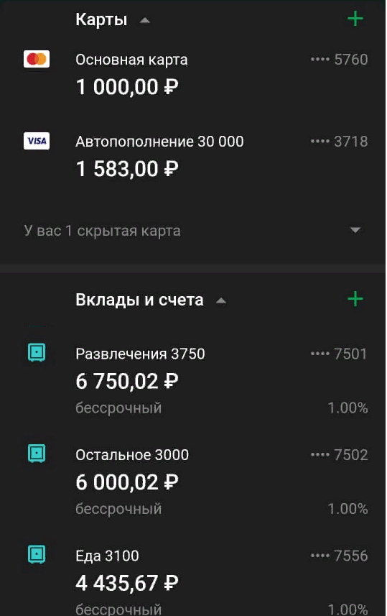Tap card number ending 5760
387x616 pixels.
339,60
